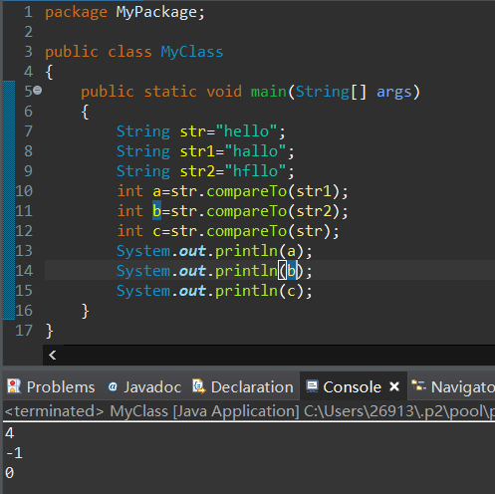Click the horizontal scrollbar left arrow
495x494 pixels.
pos(53,356)
